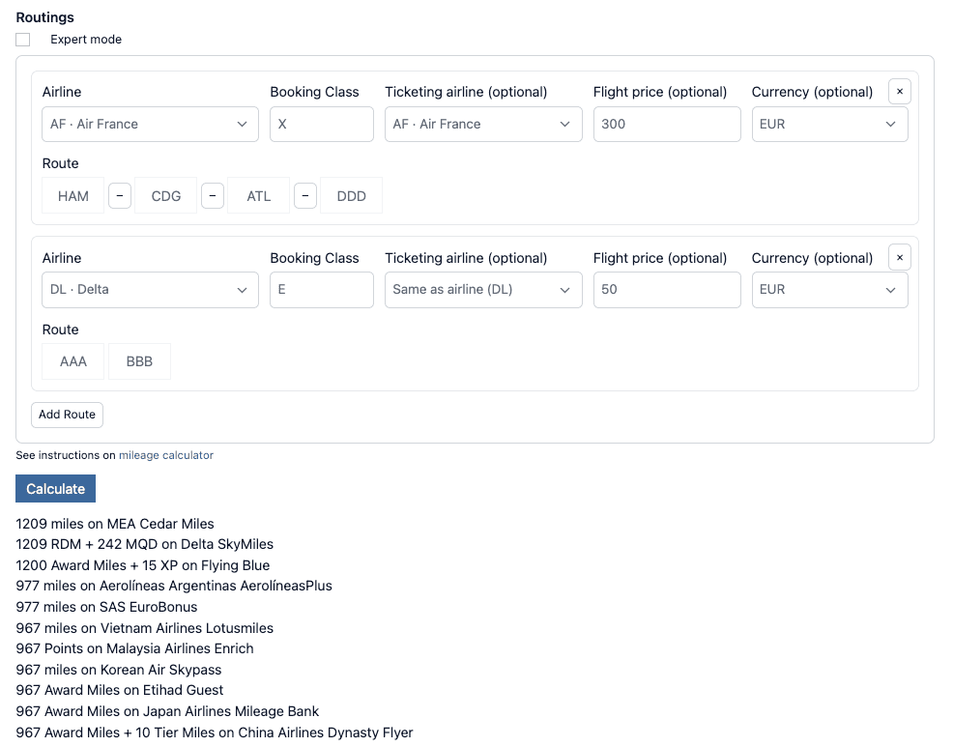Select result '977 miles on Aerolíneas Argentinas AerolíneasPlus'
The height and width of the screenshot is (747, 953).
[174, 586]
